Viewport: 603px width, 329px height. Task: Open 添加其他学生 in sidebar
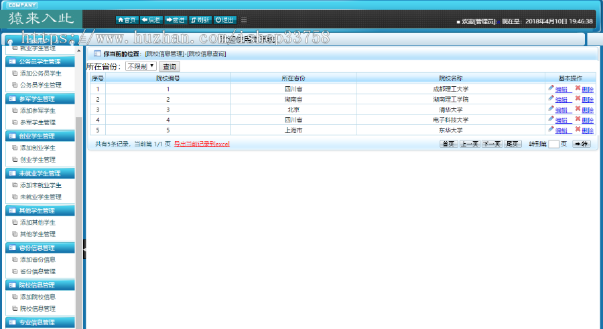pos(38,222)
